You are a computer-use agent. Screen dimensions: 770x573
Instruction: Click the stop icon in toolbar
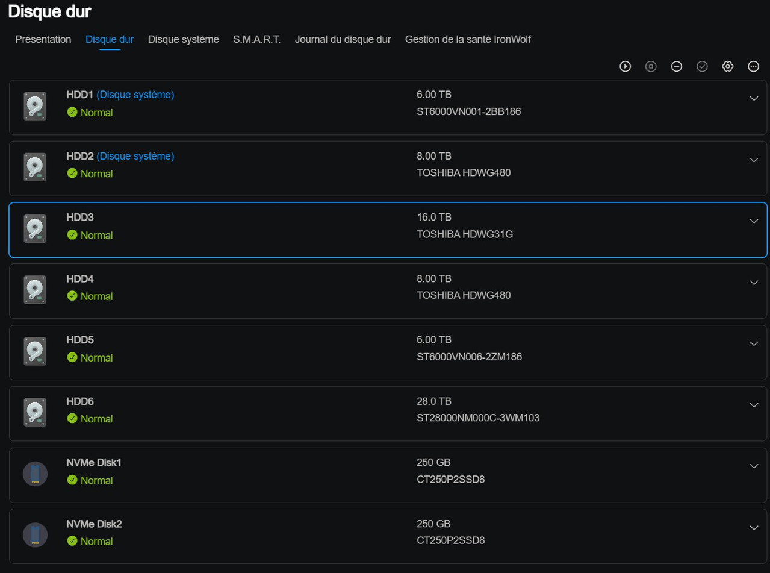click(651, 67)
